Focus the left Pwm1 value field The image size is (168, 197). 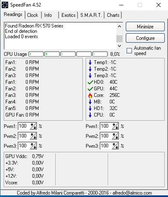pyautogui.click(x=24, y=126)
